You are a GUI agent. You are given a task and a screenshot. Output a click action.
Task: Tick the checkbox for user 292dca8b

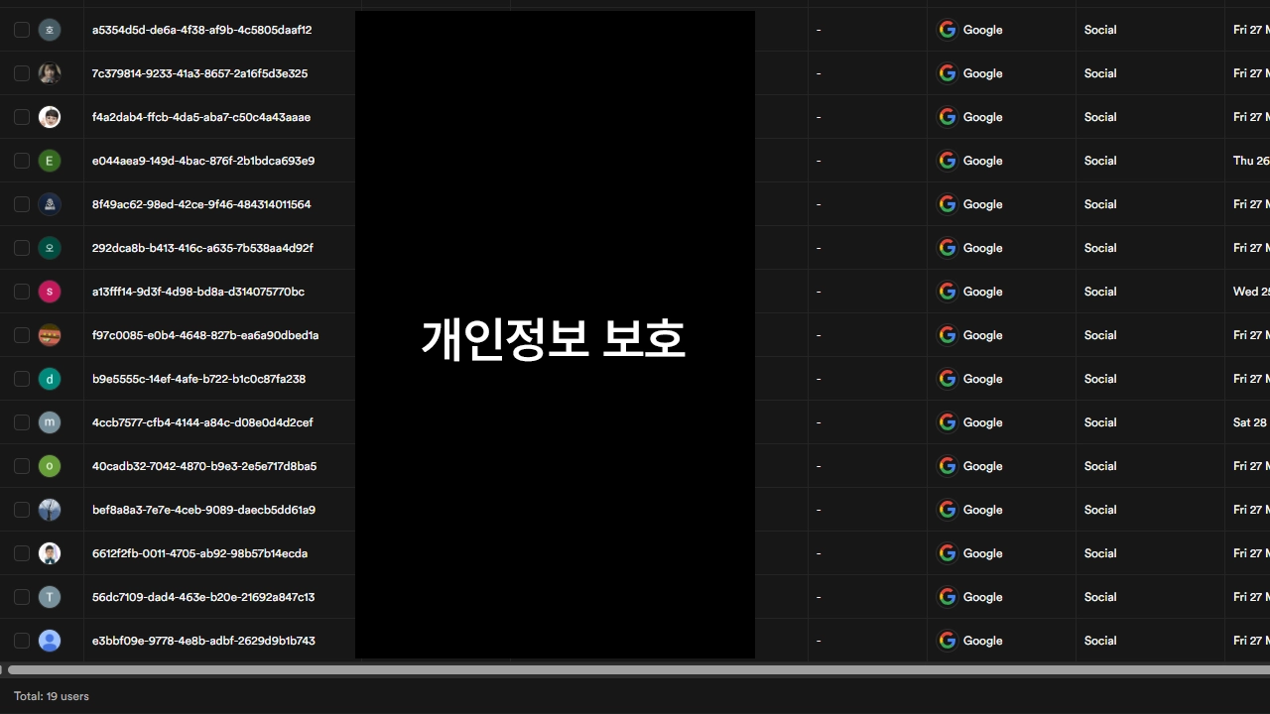21,247
